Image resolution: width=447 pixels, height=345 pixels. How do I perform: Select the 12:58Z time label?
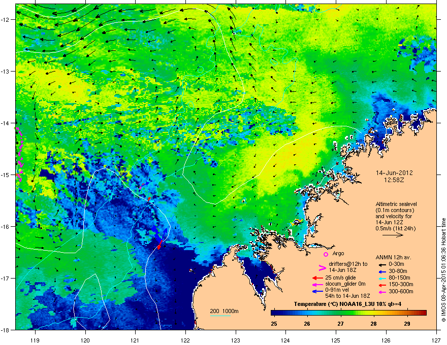point(394,180)
